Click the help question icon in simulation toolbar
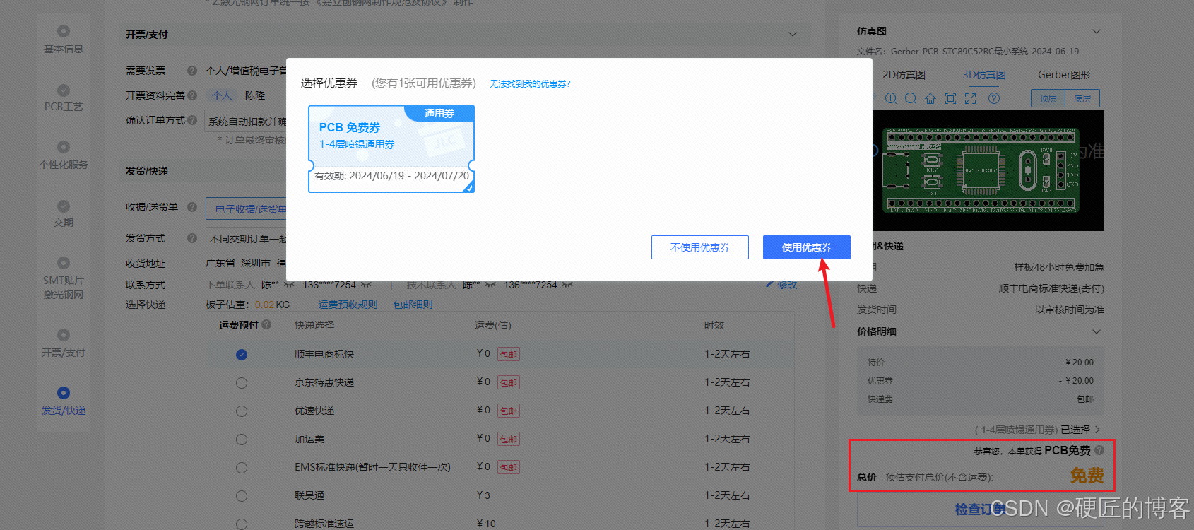This screenshot has height=530, width=1194. (994, 98)
